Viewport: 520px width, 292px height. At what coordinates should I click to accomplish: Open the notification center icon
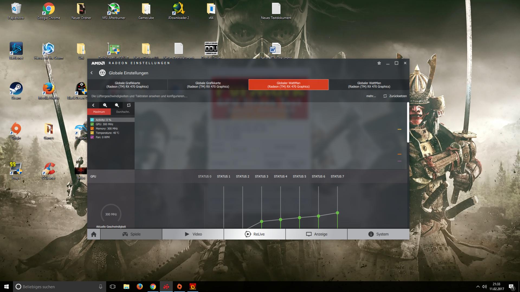pyautogui.click(x=511, y=287)
